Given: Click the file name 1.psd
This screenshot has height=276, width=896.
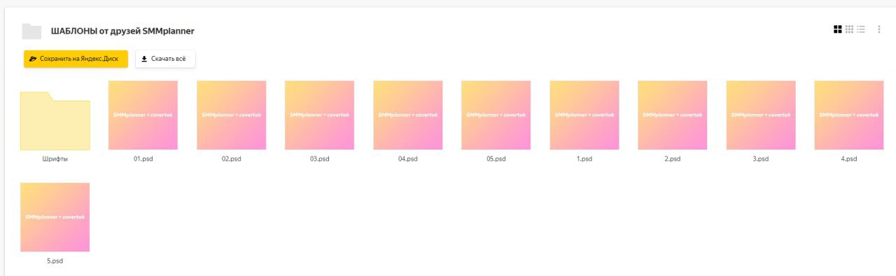Looking at the screenshot, I should (584, 159).
